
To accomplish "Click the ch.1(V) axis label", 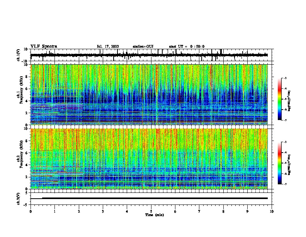I will pos(19,55).
